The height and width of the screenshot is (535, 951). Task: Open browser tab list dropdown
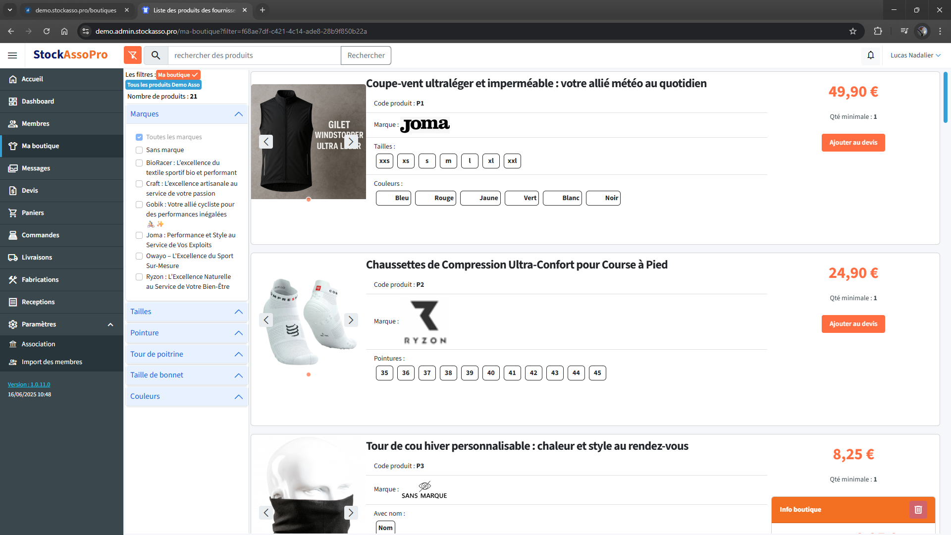pyautogui.click(x=9, y=10)
